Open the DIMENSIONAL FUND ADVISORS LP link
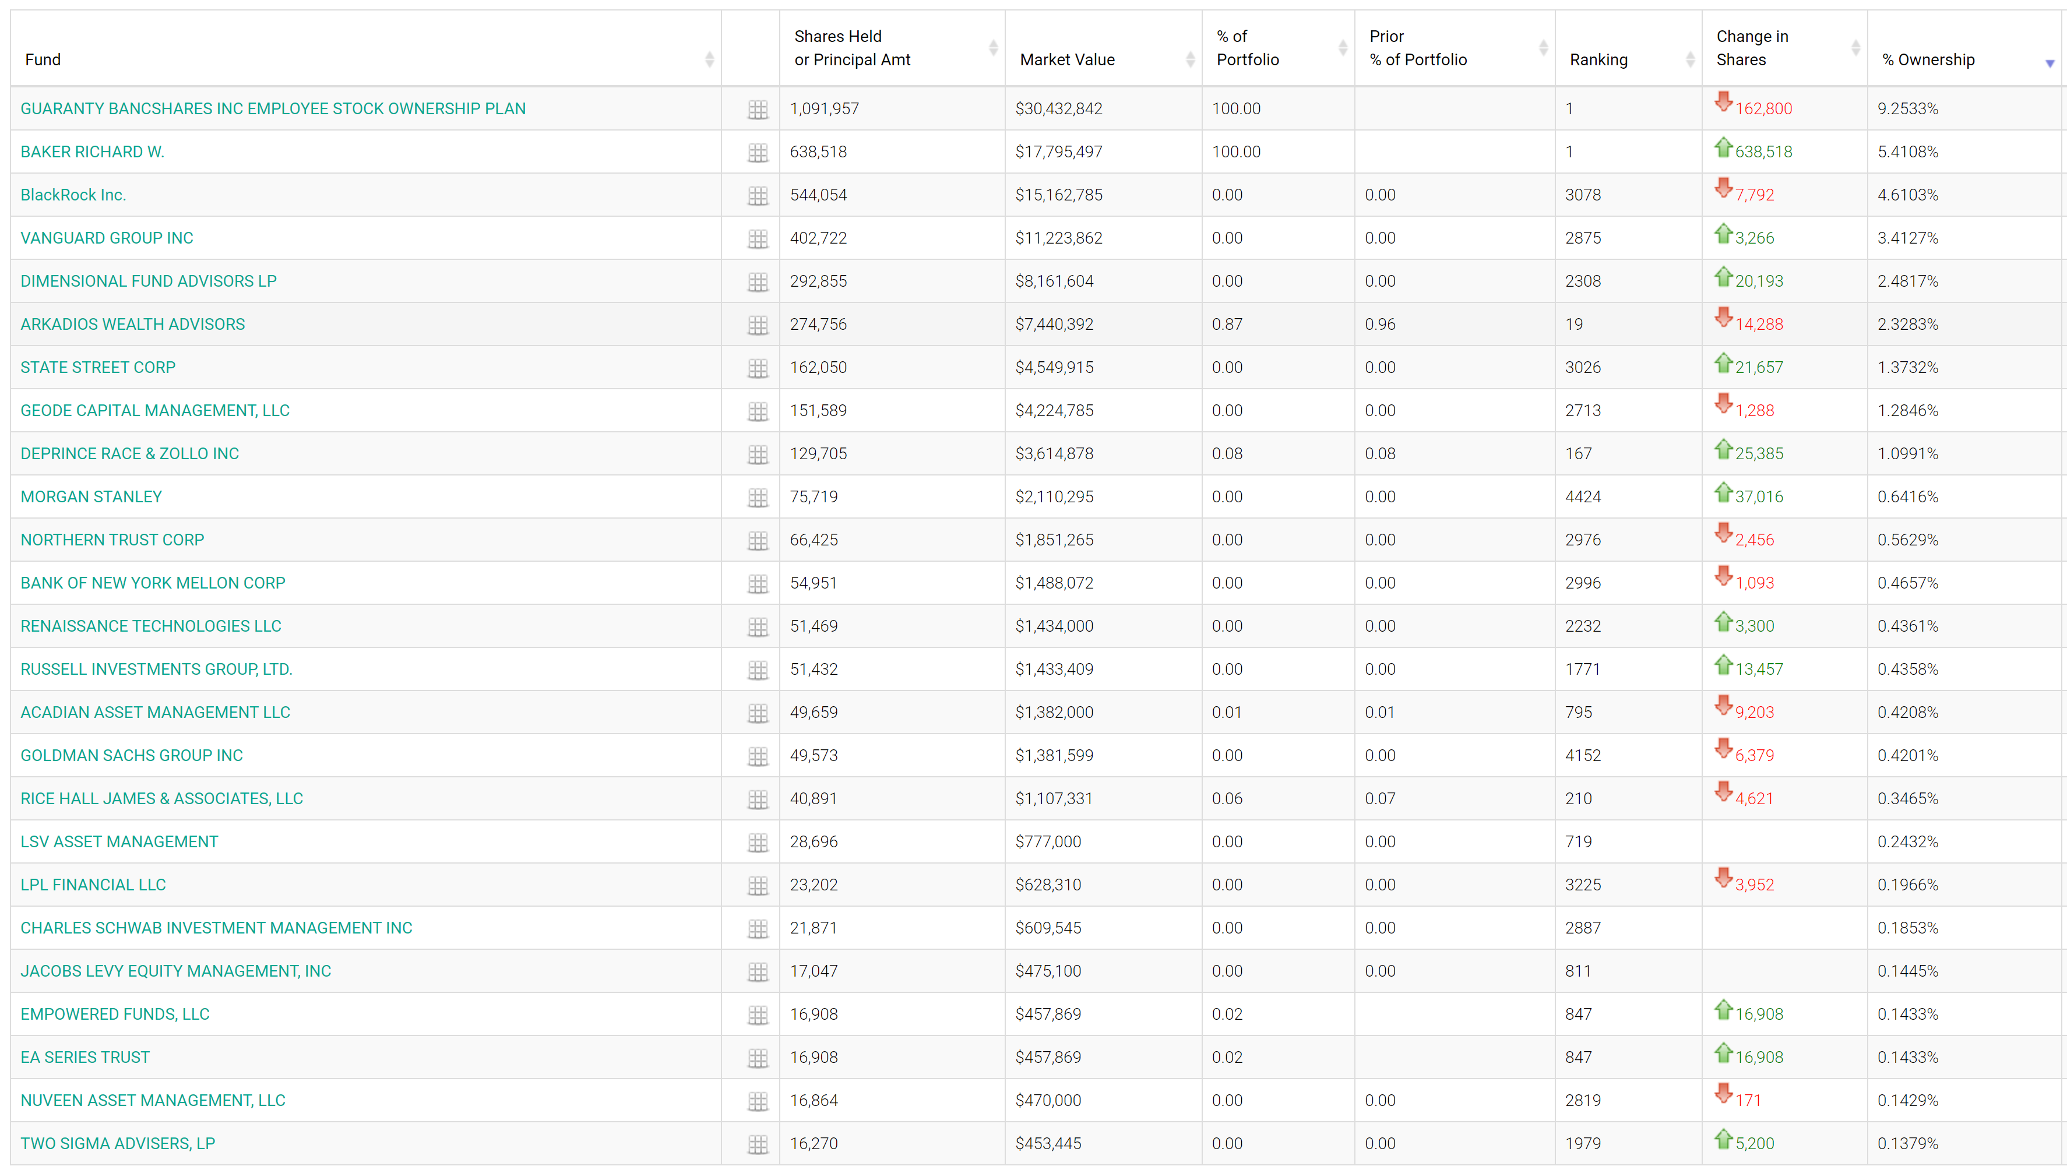 [149, 281]
